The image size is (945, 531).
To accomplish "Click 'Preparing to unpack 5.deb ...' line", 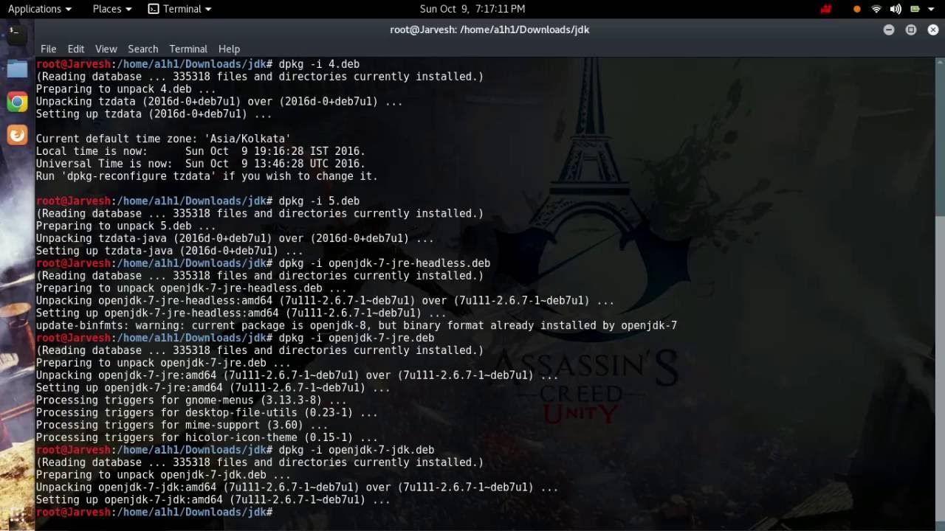I will (x=126, y=226).
